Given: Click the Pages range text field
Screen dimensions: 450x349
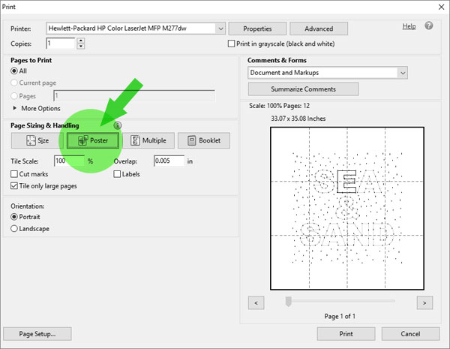Looking at the screenshot, I should (x=134, y=96).
